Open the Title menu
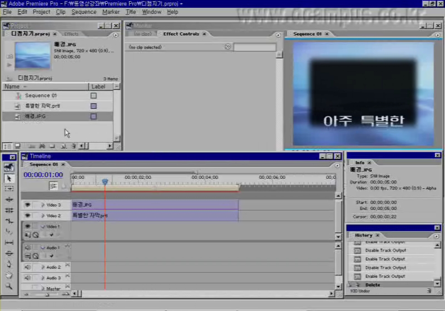This screenshot has height=311, width=445. (131, 12)
